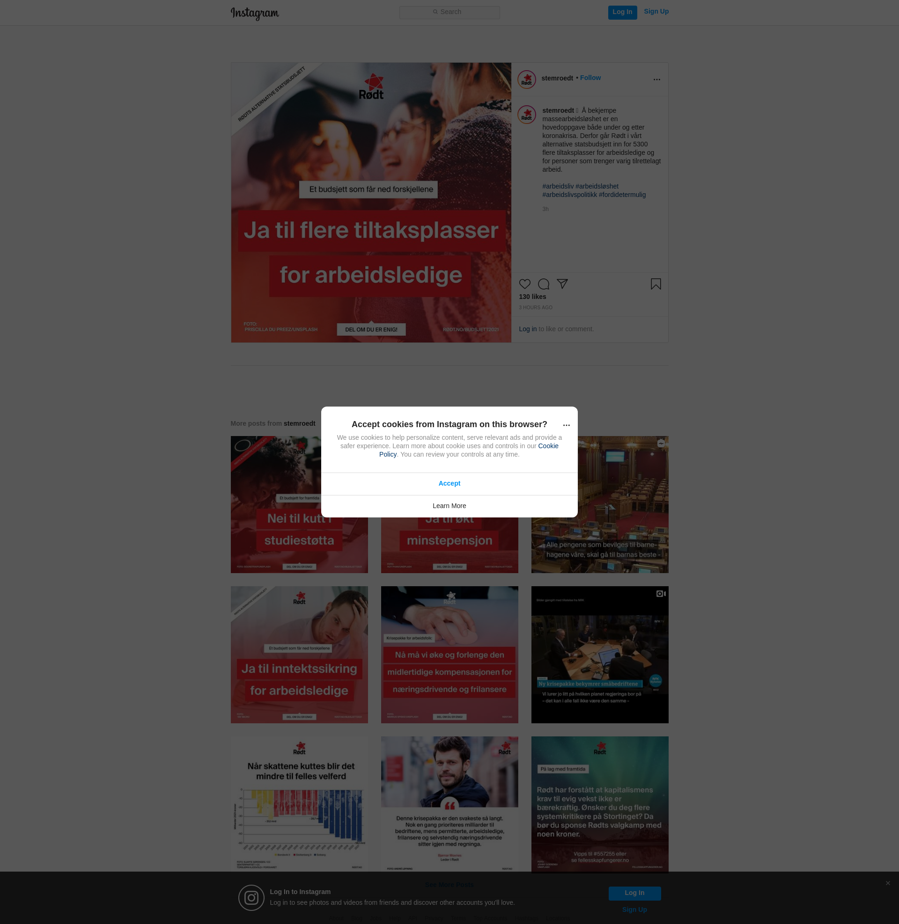The height and width of the screenshot is (924, 899).
Task: Open the Cookie Policy link
Action: pyautogui.click(x=548, y=446)
